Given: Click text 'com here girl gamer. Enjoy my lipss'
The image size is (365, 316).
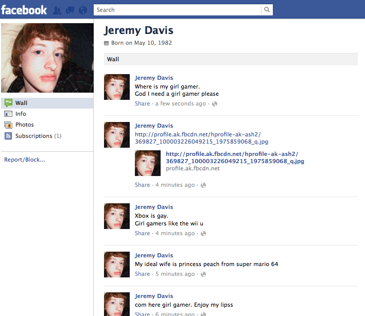Looking at the screenshot, I should (x=184, y=305).
